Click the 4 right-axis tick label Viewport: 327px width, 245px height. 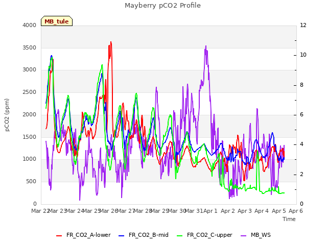pyautogui.click(x=301, y=144)
